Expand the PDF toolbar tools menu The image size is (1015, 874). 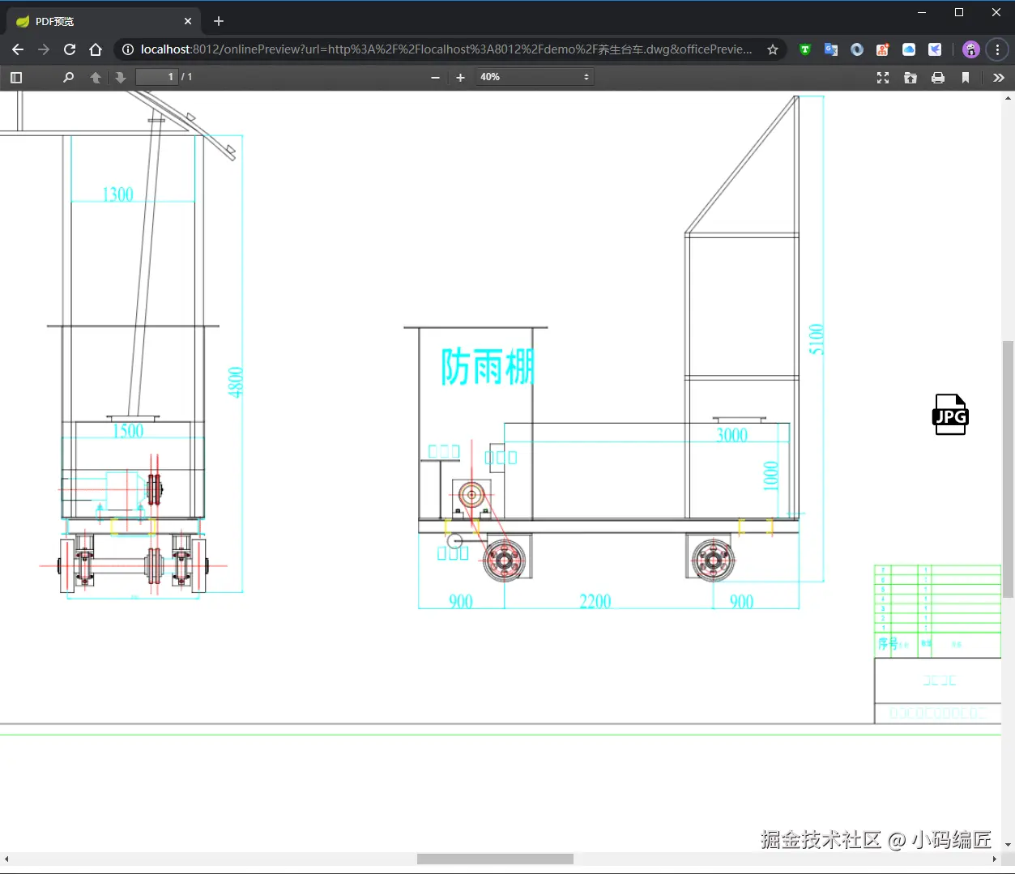click(x=998, y=77)
